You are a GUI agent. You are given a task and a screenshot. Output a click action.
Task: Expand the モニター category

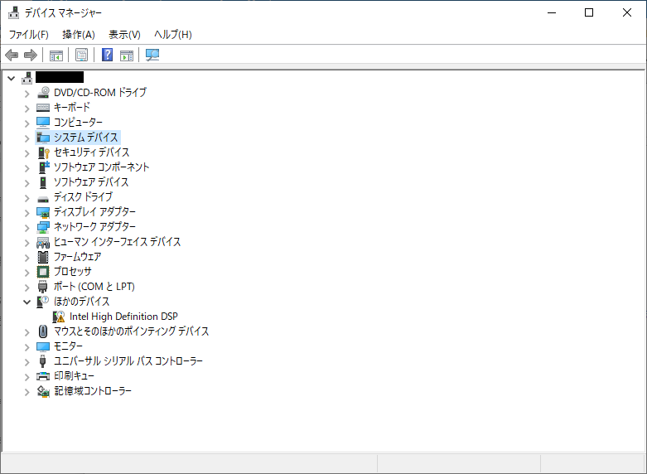(x=27, y=347)
